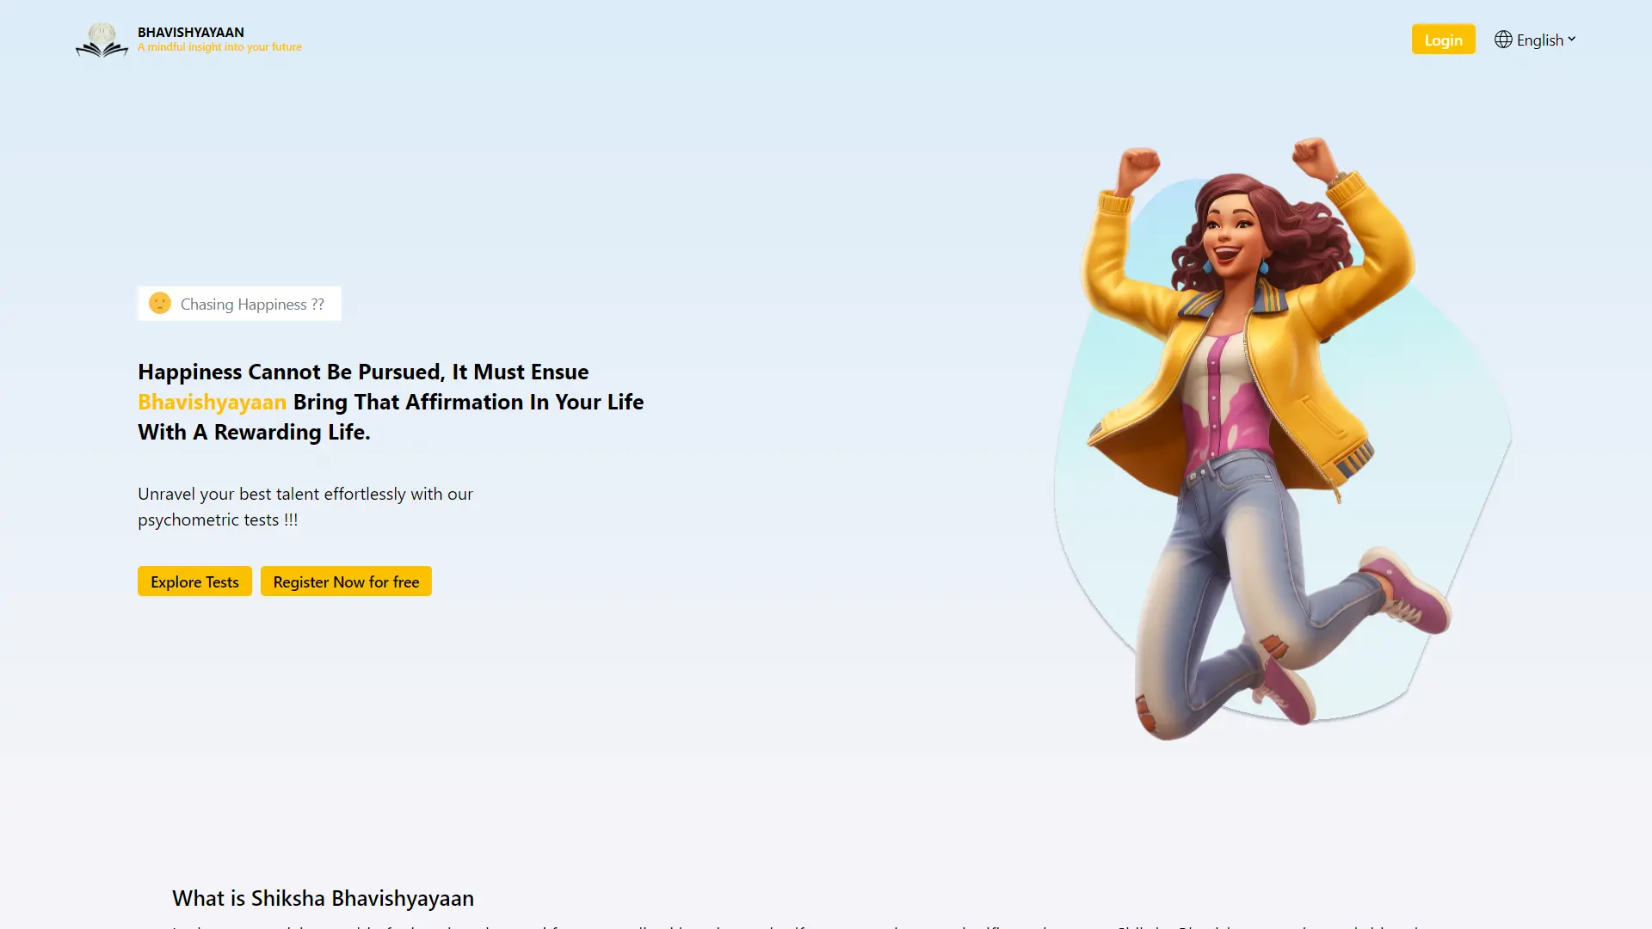
Task: Click Register Now for free button
Action: point(346,581)
